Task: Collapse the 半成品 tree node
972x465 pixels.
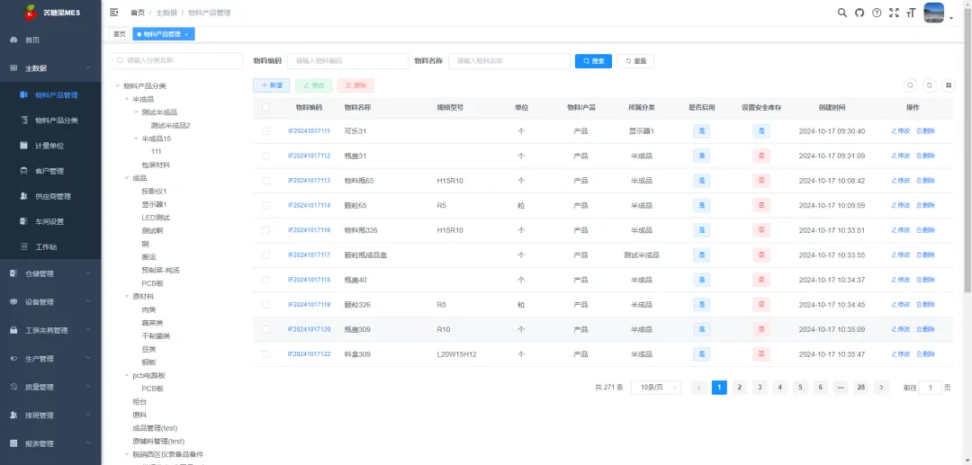Action: [x=127, y=99]
